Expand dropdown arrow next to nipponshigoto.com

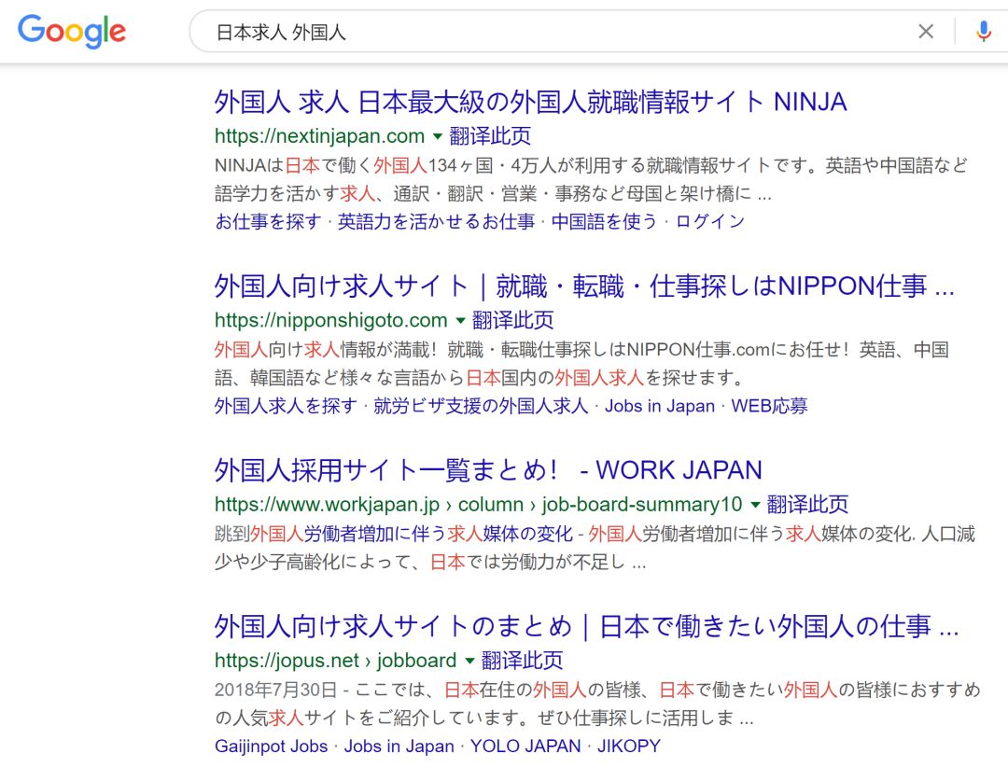[459, 320]
